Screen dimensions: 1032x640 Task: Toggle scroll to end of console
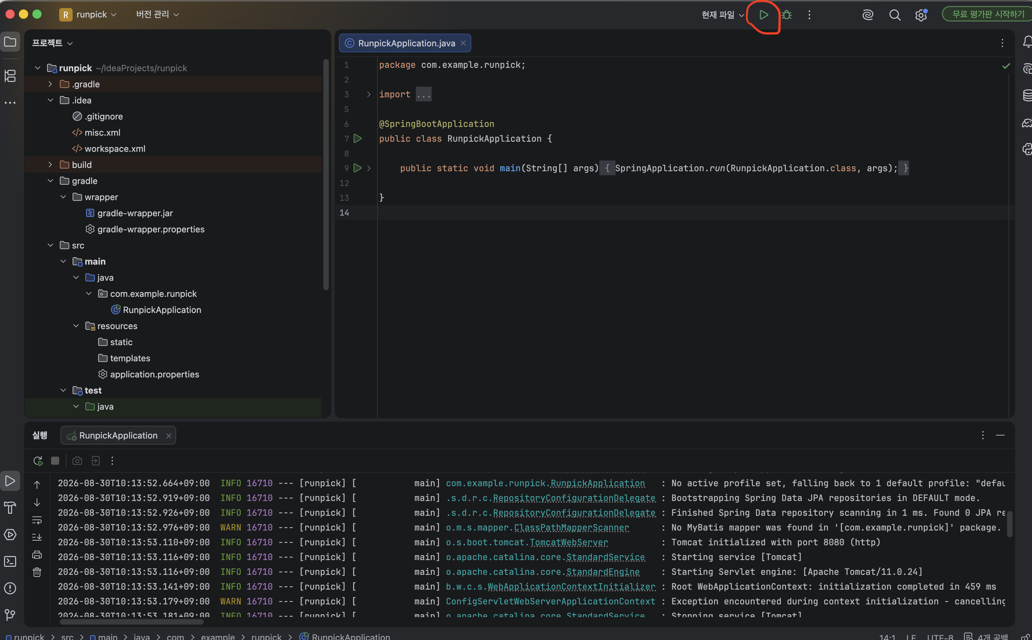click(37, 538)
